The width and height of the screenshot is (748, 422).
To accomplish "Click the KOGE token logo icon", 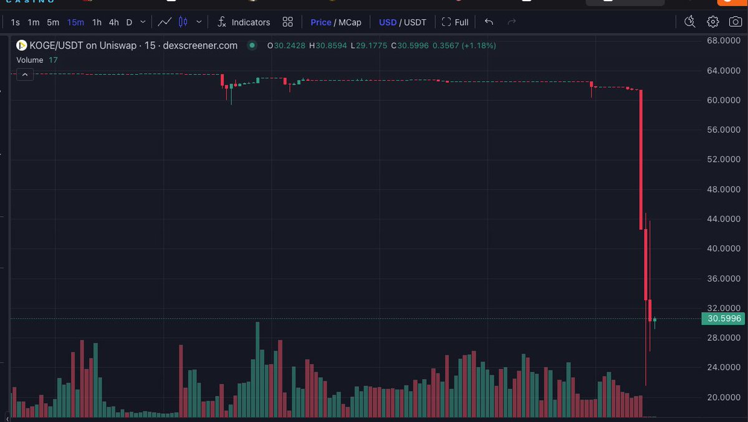I will pos(21,46).
